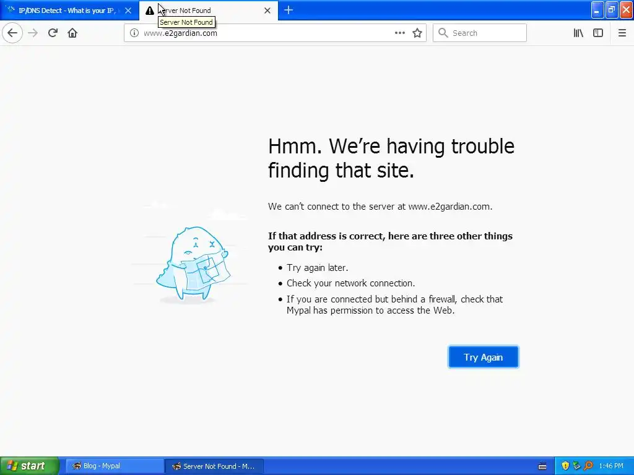Click the 1:46 PM clock

point(611,466)
